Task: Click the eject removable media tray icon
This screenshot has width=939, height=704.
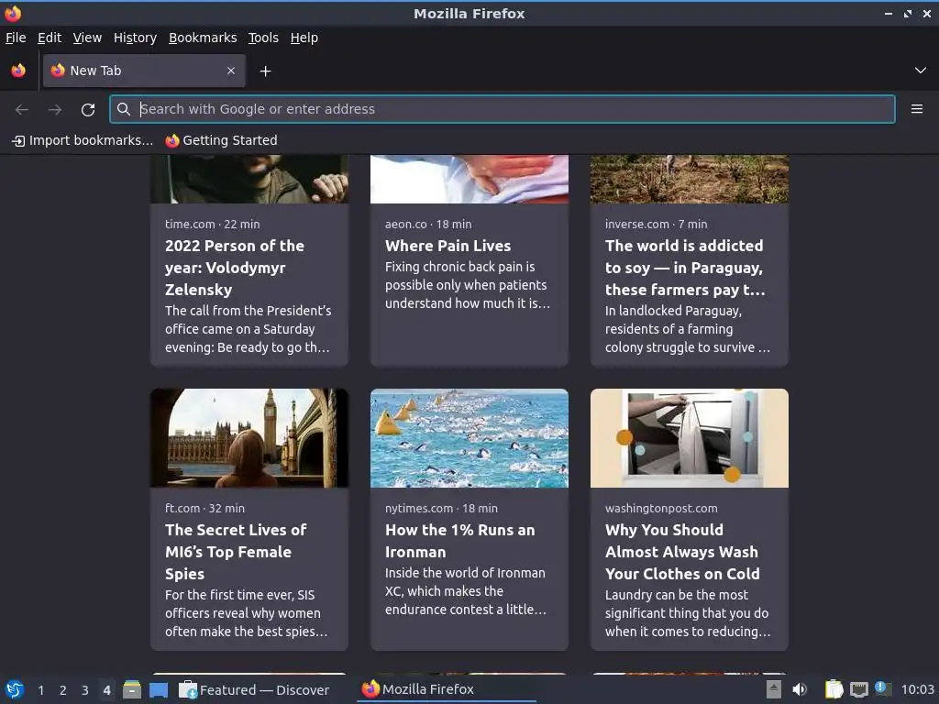Action: [774, 689]
